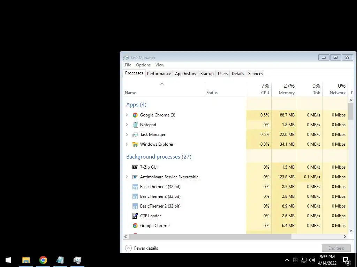Expand the Notepad process entry

(127, 125)
